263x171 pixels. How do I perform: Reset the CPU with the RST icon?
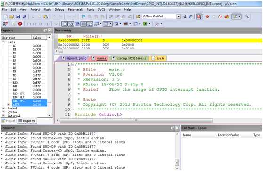5,24
